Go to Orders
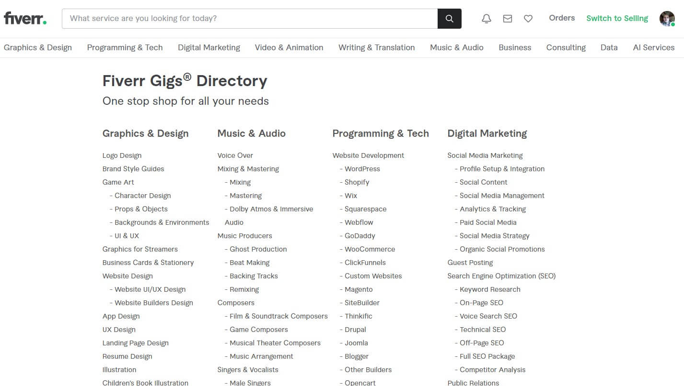The height and width of the screenshot is (386, 684). (x=562, y=18)
